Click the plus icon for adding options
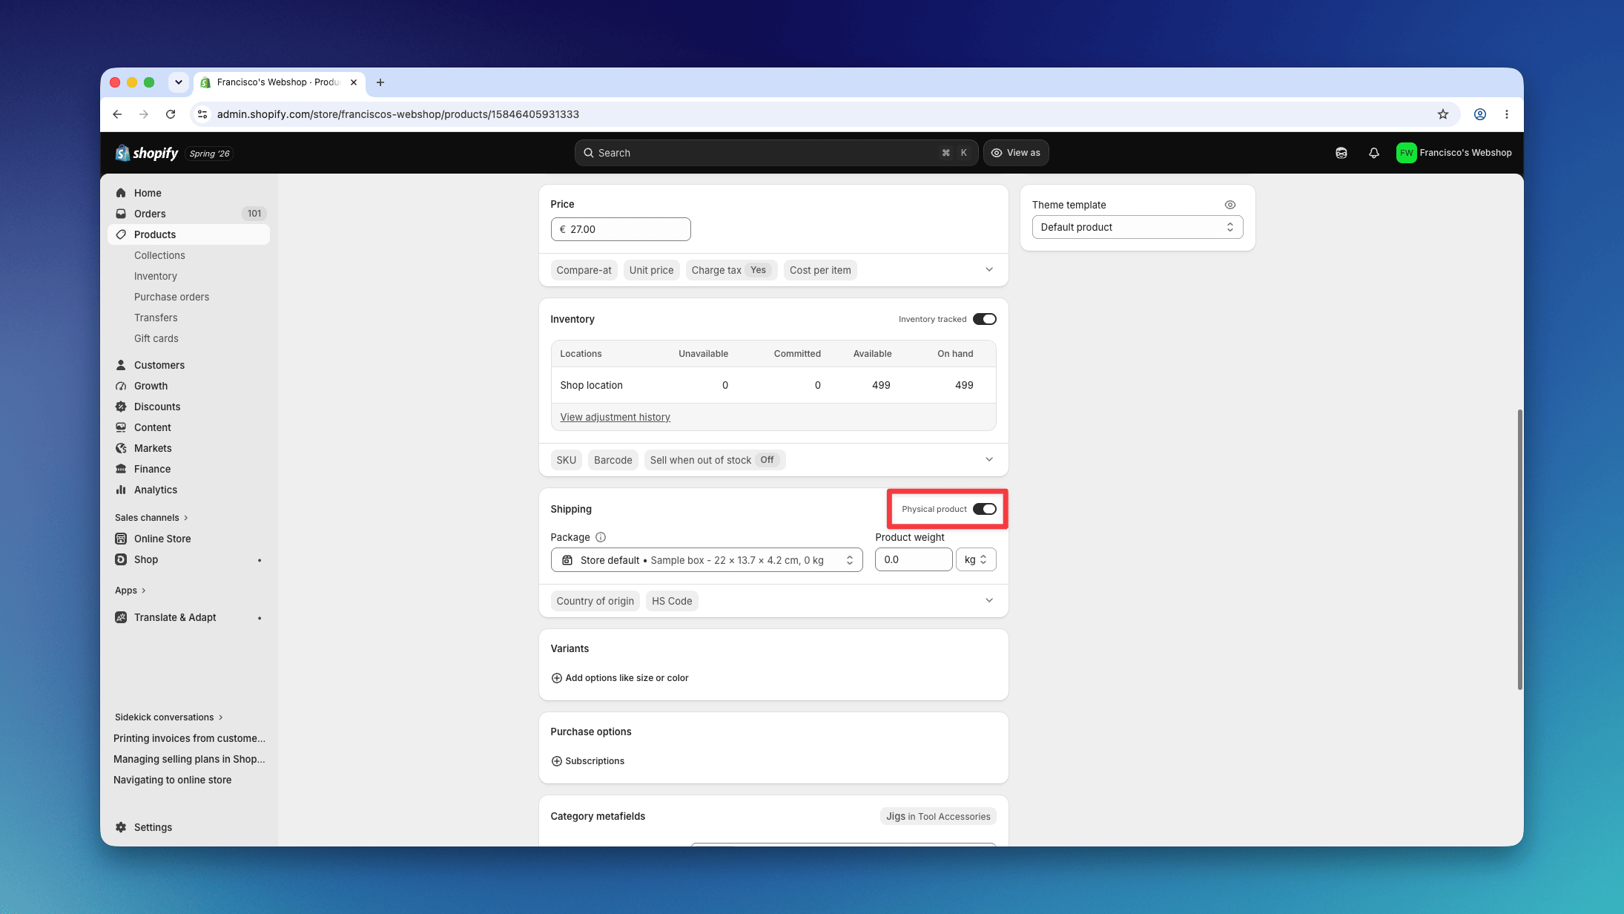 557,678
